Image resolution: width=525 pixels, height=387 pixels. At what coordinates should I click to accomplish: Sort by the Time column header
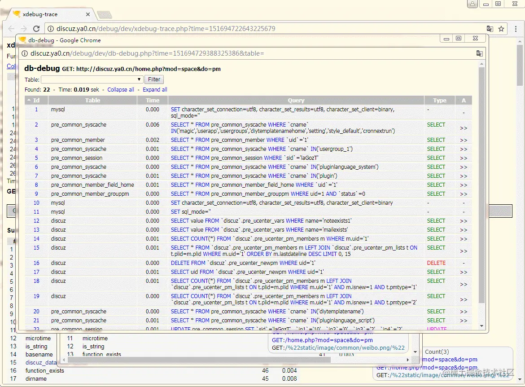click(x=153, y=101)
